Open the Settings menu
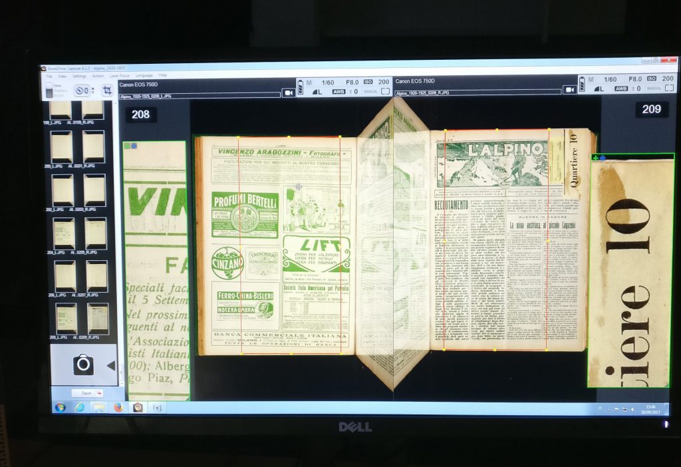Viewport: 681px width, 467px height. tap(80, 76)
